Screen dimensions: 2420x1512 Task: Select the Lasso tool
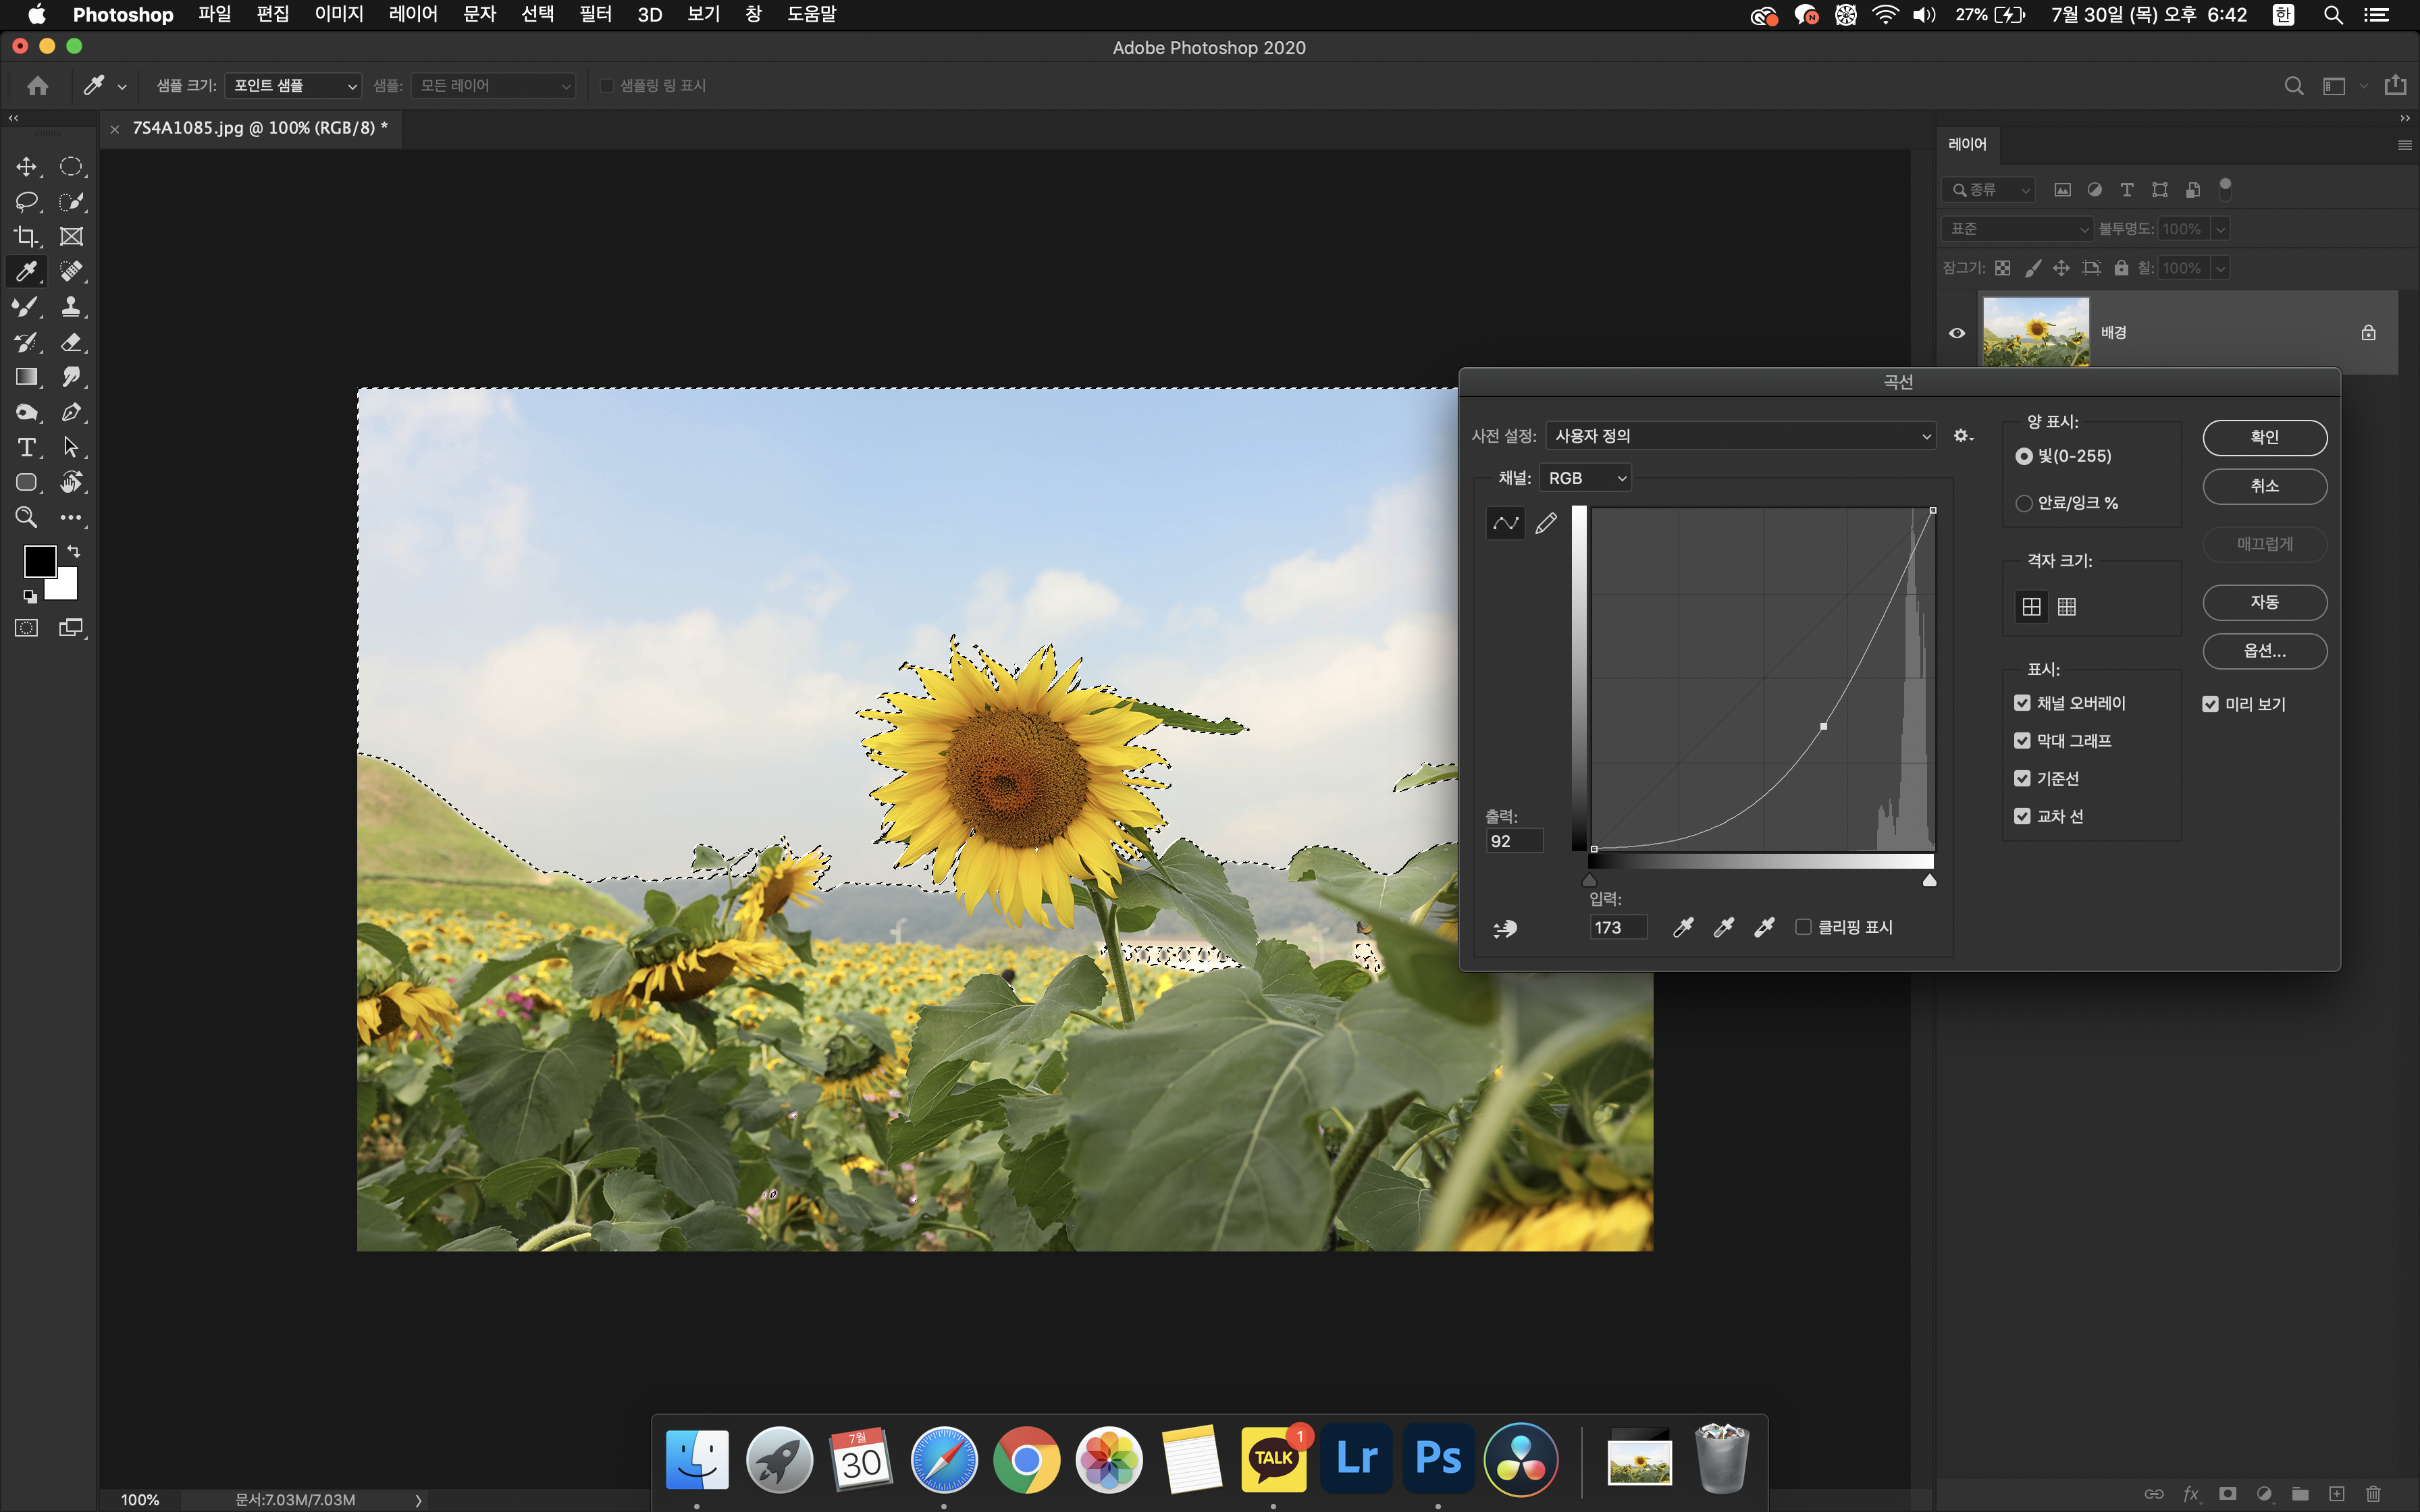point(26,202)
